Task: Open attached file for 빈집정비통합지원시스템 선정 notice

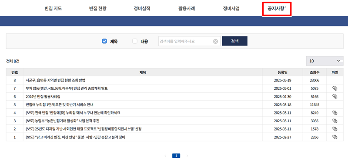Action: coord(335,129)
